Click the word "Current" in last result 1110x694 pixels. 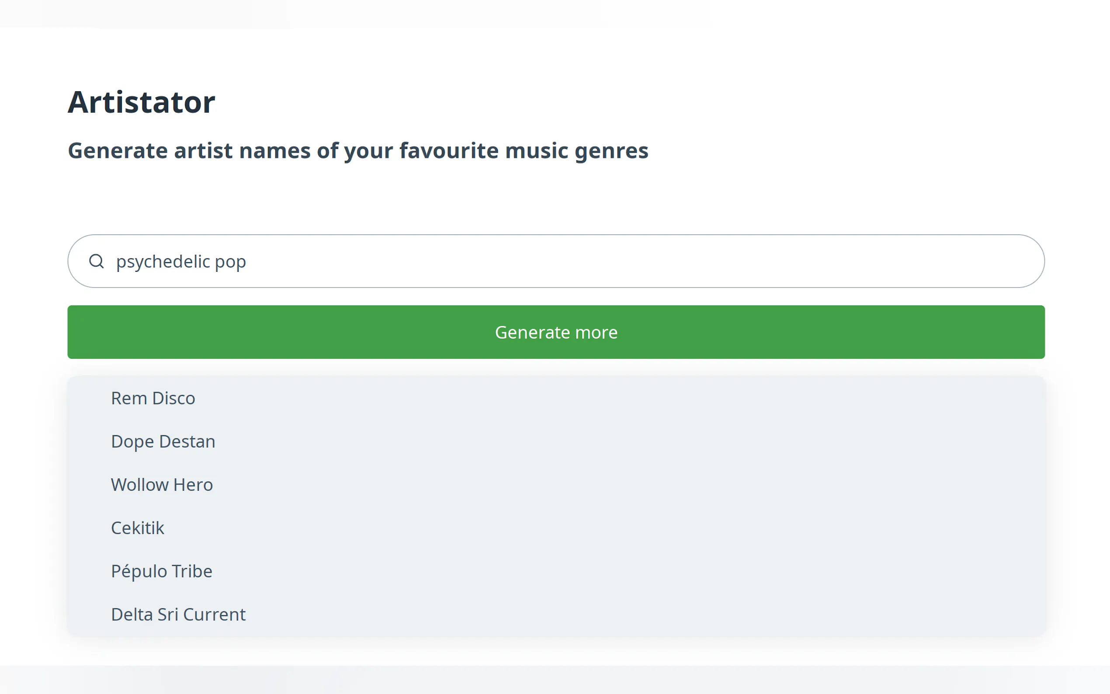pos(214,614)
